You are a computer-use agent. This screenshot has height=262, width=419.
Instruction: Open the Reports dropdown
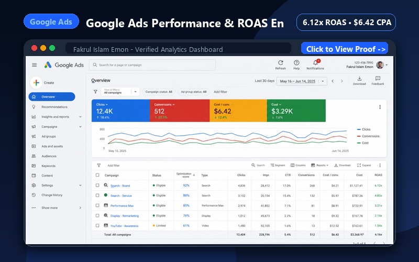point(319,165)
